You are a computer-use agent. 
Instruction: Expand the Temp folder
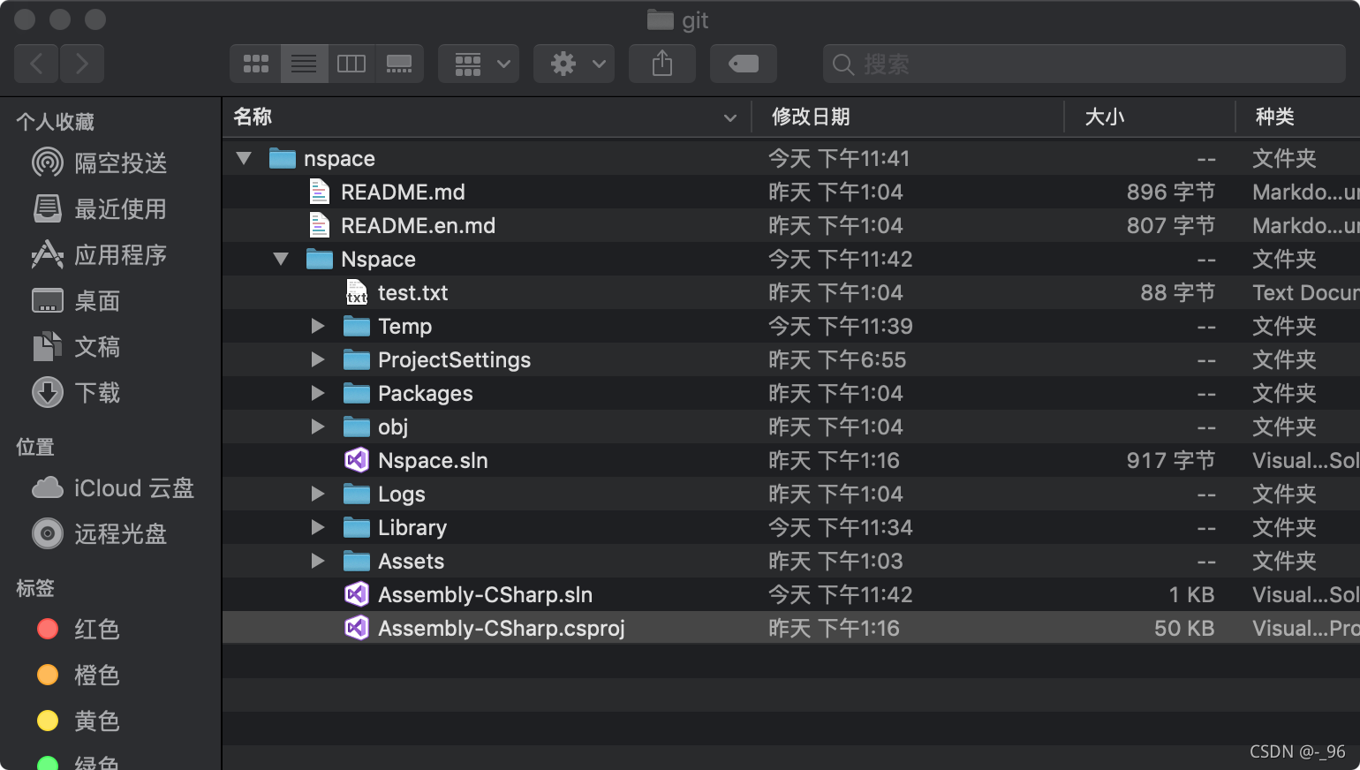point(318,327)
